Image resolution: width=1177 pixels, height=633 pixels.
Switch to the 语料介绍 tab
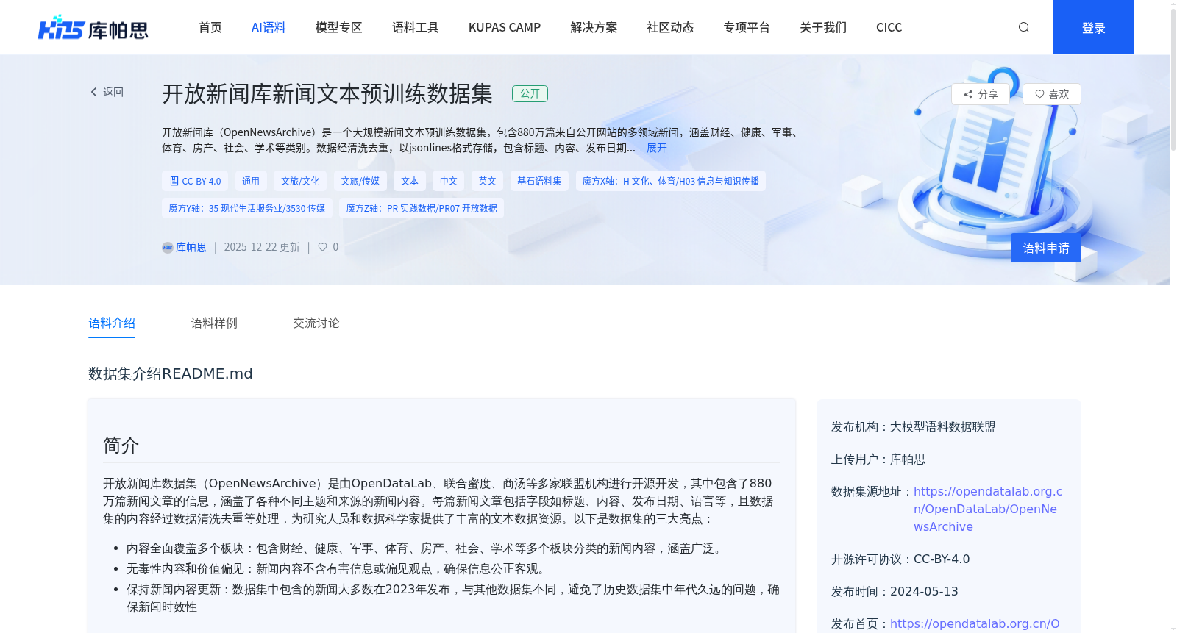coord(112,323)
